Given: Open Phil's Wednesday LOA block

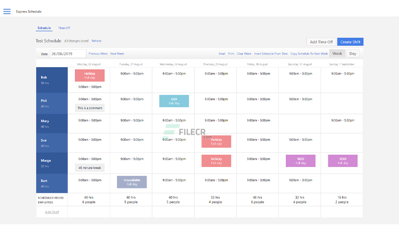Looking at the screenshot, I should point(174,101).
